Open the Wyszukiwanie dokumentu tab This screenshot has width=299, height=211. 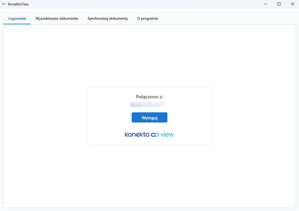click(x=57, y=18)
